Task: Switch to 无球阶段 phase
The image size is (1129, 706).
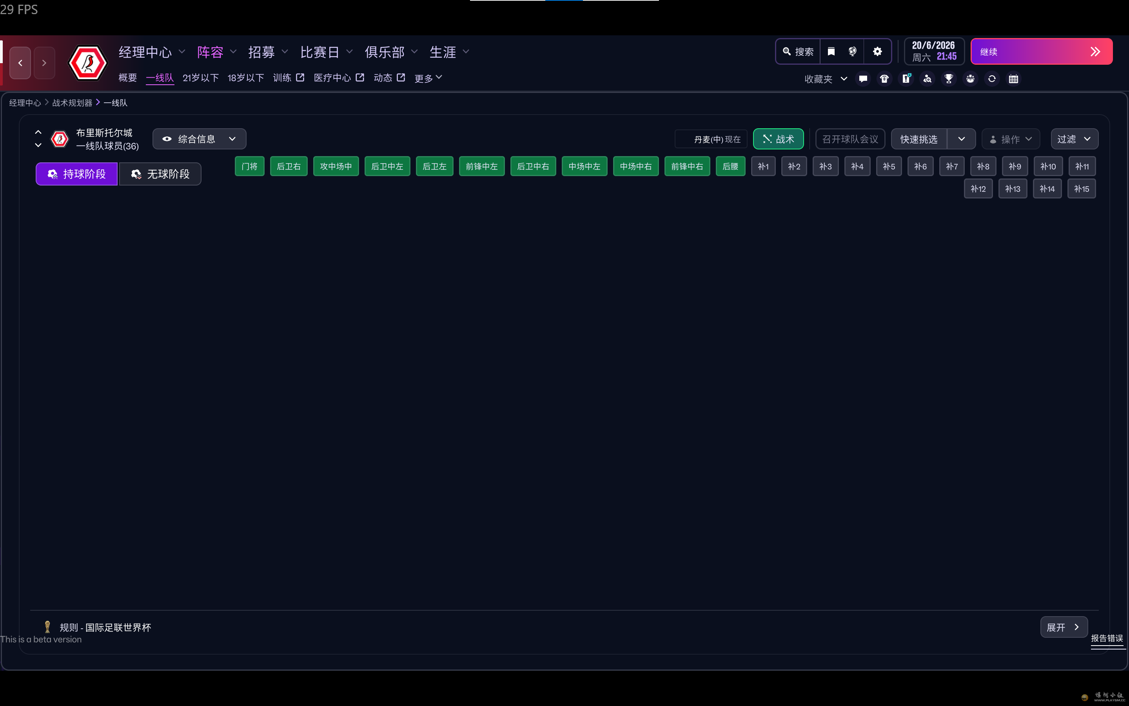Action: pyautogui.click(x=160, y=174)
